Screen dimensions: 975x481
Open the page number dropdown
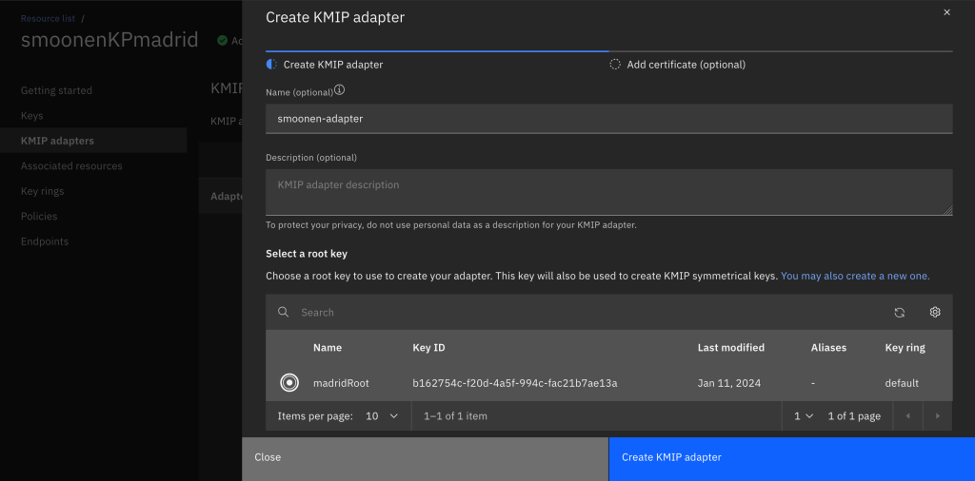[804, 416]
